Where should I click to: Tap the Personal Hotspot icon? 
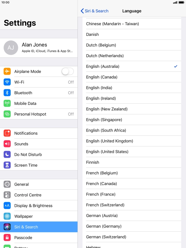coord(7,114)
